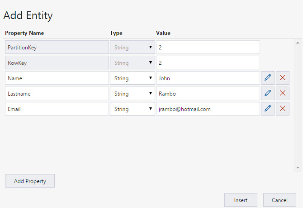This screenshot has width=303, height=208.
Task: Select the Rambo value field
Action: 208,93
